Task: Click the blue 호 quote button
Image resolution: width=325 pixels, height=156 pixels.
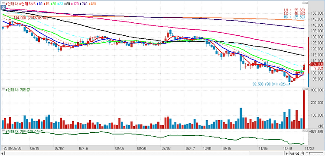Action: pos(3,7)
